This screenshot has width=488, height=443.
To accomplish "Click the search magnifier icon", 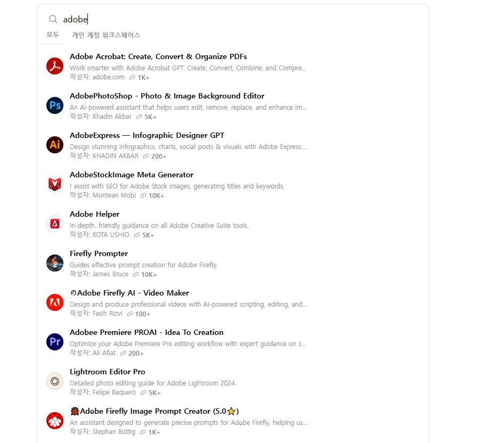I will (53, 19).
